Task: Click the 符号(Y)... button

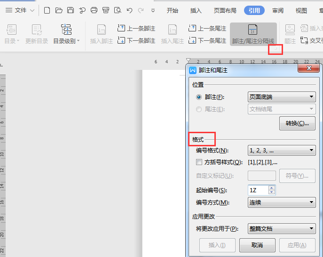Action: click(297, 176)
